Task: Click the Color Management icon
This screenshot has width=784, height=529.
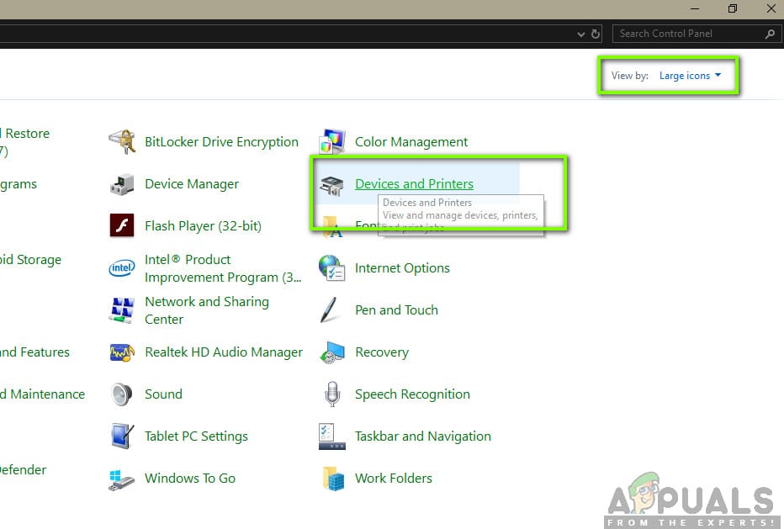Action: pyautogui.click(x=332, y=142)
